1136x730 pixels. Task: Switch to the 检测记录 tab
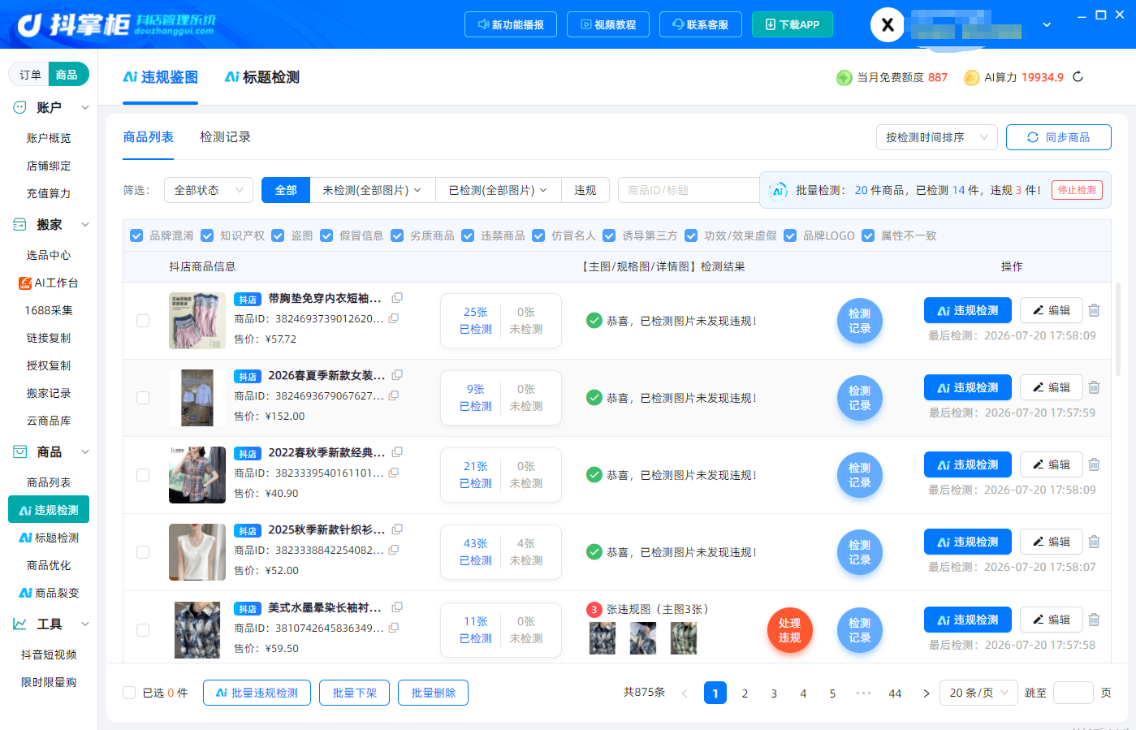(x=225, y=137)
